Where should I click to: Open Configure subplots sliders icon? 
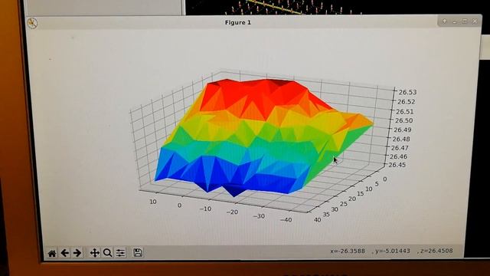pos(120,253)
